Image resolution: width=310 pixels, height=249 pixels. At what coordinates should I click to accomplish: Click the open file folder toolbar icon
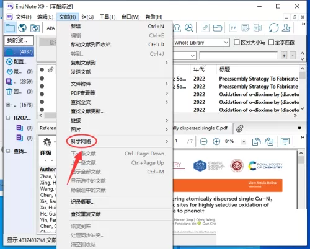pos(218,28)
